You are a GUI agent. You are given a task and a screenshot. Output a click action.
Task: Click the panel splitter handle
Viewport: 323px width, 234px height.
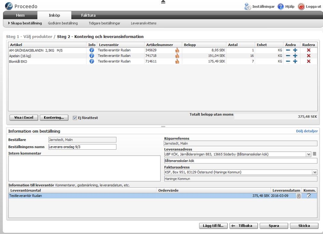coord(163,126)
